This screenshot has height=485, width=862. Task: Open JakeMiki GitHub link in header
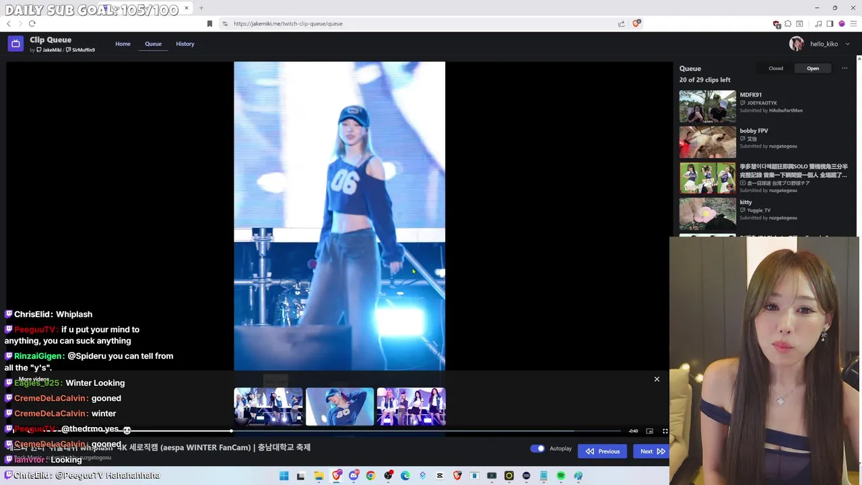click(49, 50)
